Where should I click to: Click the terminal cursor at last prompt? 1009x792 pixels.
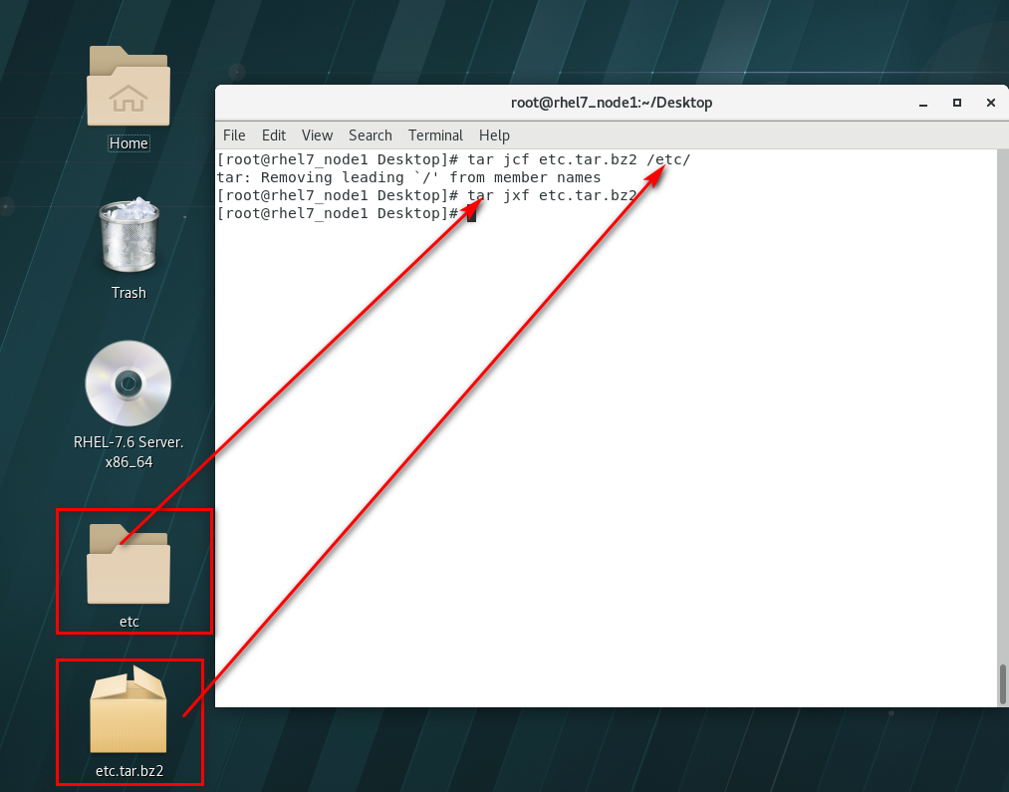(472, 213)
